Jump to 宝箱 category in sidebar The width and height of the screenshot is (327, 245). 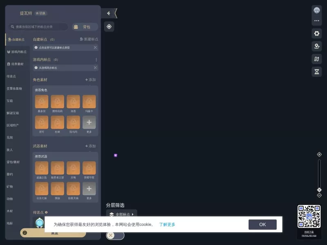[9, 101]
